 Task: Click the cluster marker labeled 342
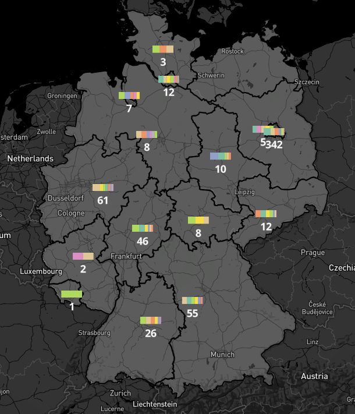coord(275,144)
